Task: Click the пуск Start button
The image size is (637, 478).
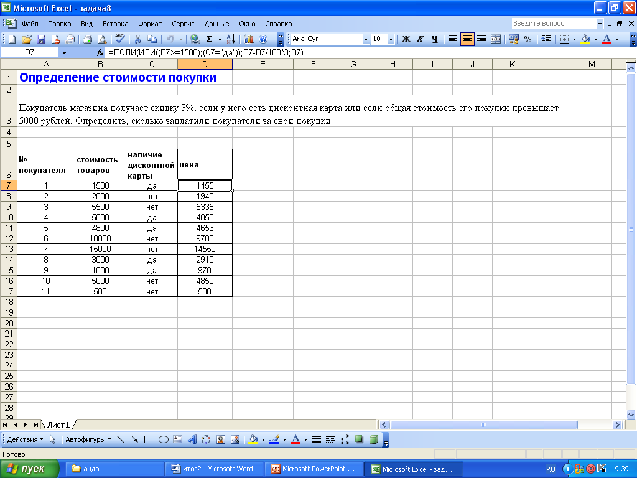Action: pos(30,469)
